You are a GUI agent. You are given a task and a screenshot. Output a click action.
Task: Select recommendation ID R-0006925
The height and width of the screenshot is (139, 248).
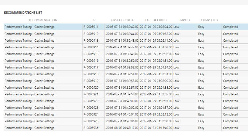pos(91,121)
